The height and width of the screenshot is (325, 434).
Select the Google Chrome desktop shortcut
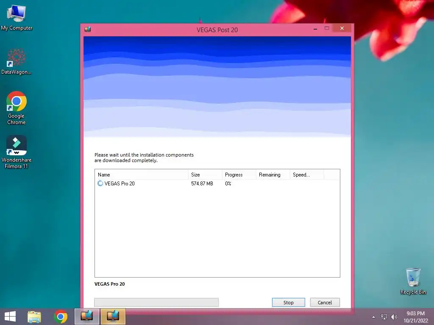[17, 108]
